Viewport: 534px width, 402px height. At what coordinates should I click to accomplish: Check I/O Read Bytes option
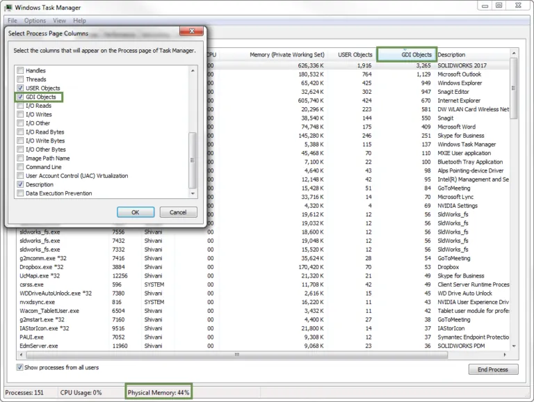click(x=20, y=132)
